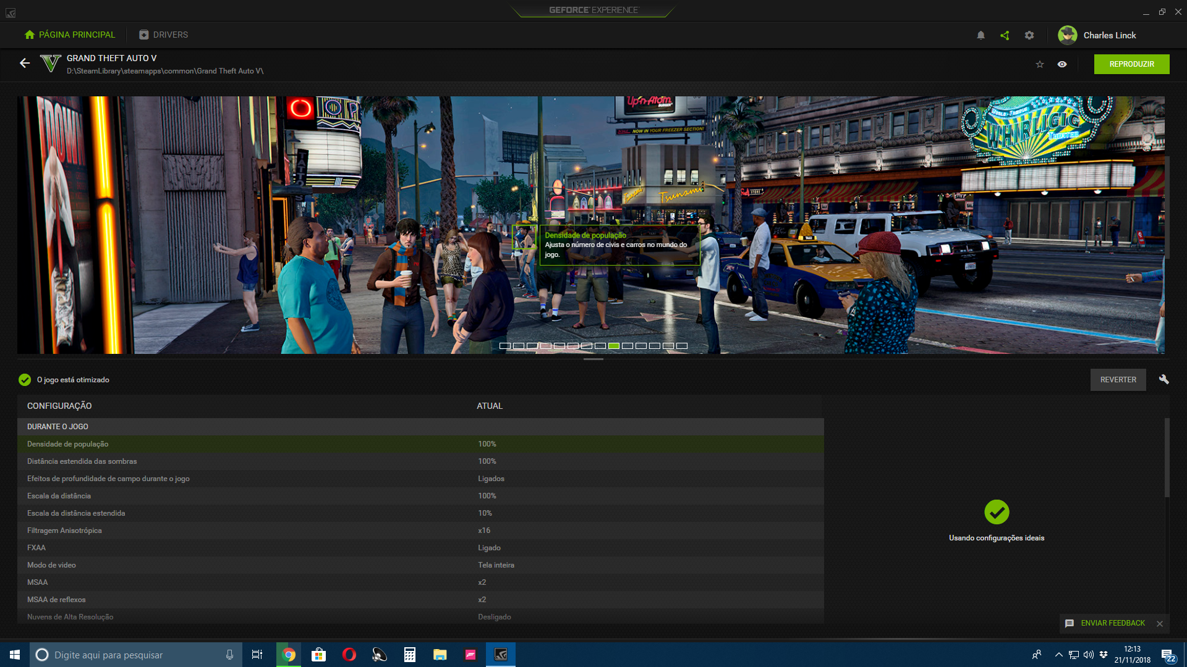Select Densidade de população row
This screenshot has height=667, width=1187.
click(420, 444)
